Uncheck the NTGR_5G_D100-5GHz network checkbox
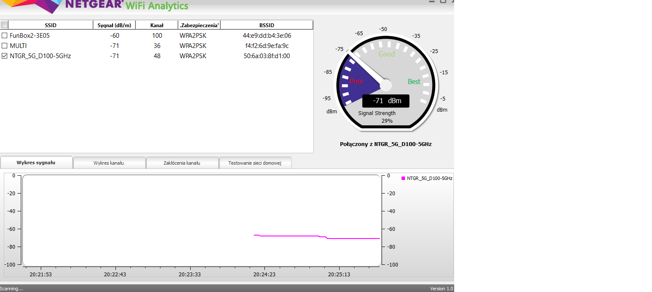This screenshot has height=292, width=652. click(5, 56)
